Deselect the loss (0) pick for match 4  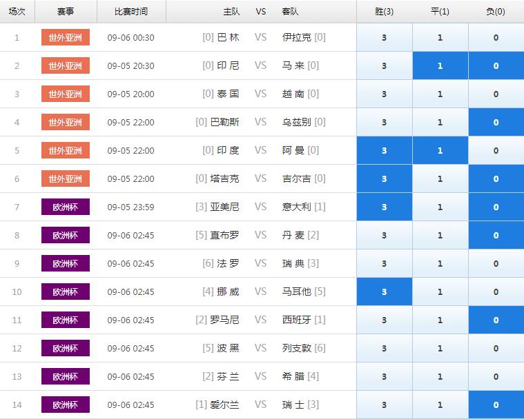(x=496, y=123)
